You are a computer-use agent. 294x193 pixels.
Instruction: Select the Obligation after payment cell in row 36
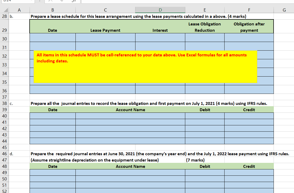(x=249, y=89)
